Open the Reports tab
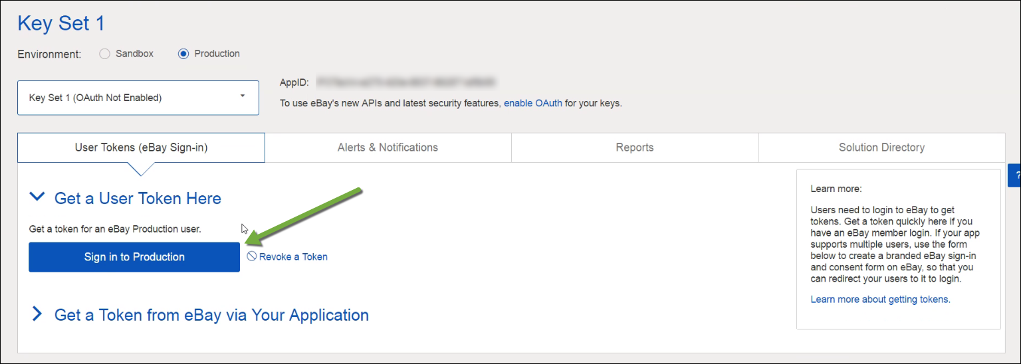 tap(635, 147)
